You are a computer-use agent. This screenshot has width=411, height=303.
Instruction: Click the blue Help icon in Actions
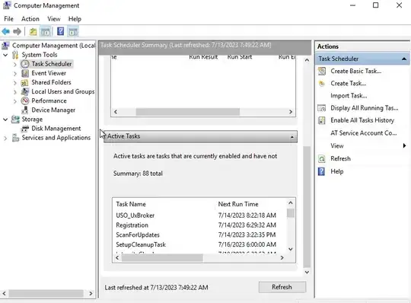click(321, 172)
